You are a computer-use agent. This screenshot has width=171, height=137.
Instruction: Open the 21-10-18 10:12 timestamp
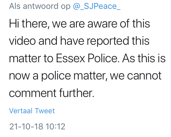(x=37, y=126)
